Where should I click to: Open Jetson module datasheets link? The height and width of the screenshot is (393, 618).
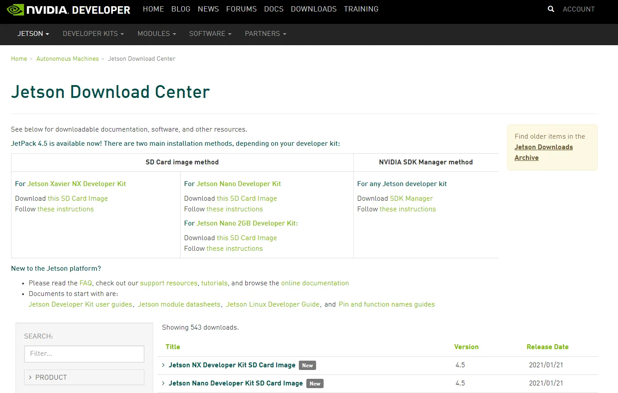point(179,304)
